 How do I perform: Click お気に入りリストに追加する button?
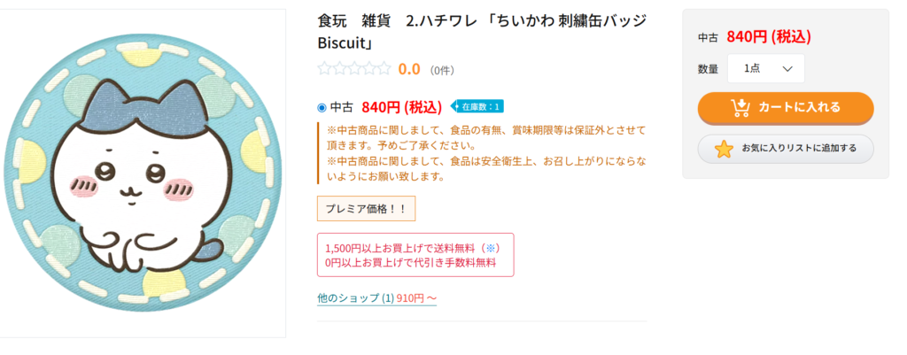coord(786,149)
